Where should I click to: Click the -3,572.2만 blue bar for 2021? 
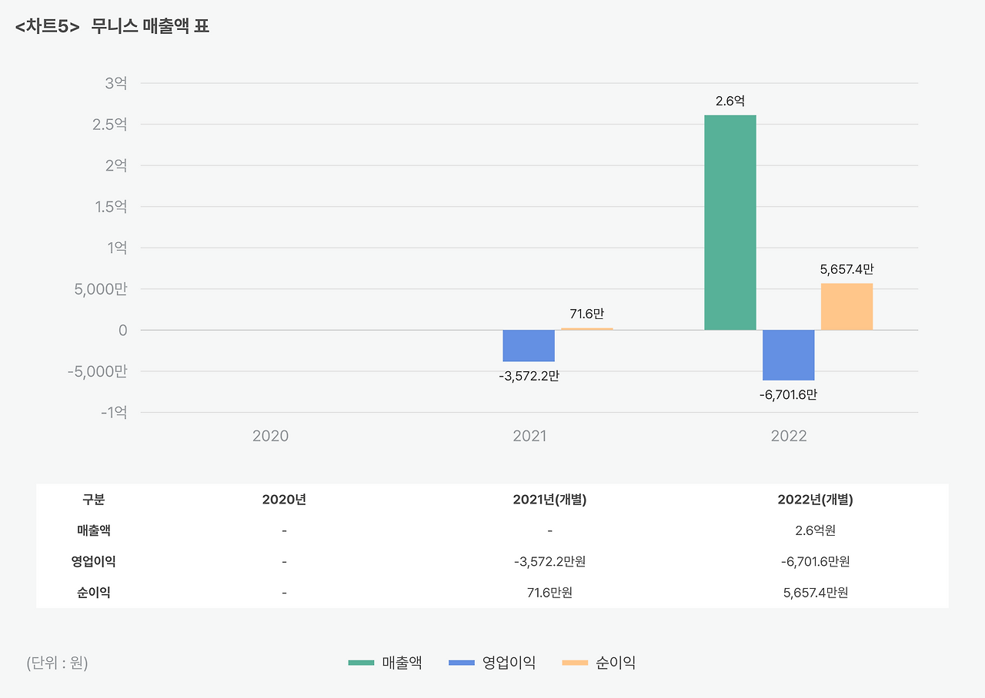pos(529,345)
